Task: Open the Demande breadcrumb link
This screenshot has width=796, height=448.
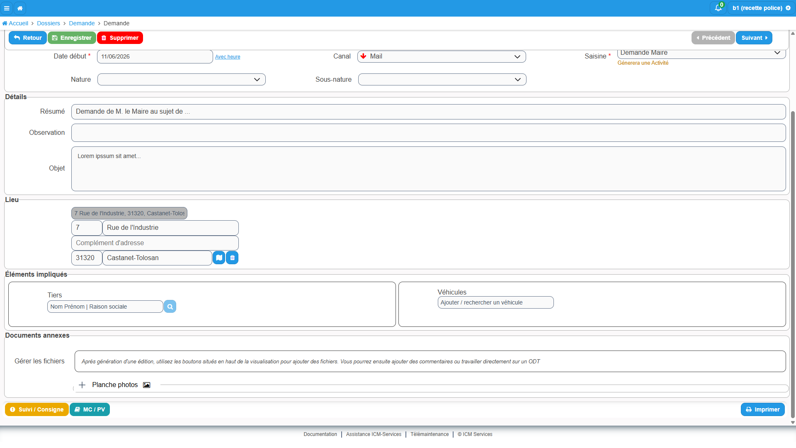Action: click(x=82, y=23)
